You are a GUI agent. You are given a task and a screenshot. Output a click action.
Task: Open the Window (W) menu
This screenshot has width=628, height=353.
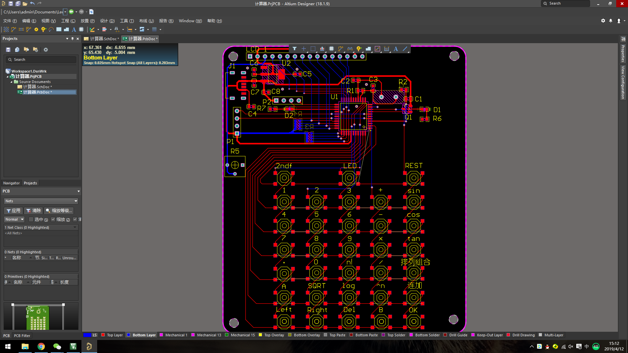[x=190, y=21]
